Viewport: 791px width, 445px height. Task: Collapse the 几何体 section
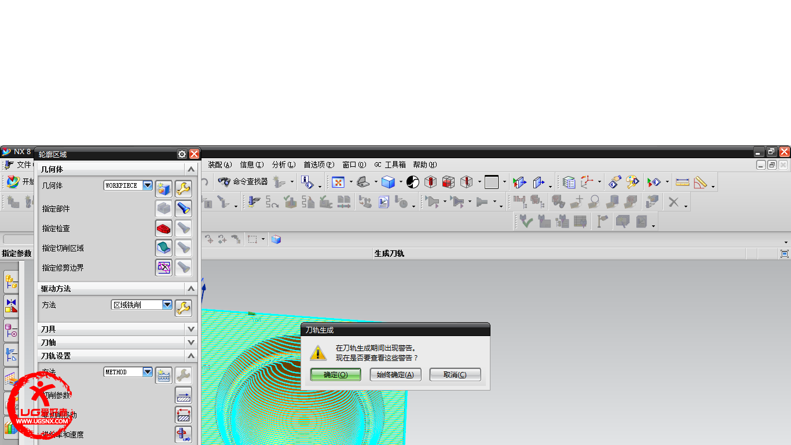pos(191,169)
